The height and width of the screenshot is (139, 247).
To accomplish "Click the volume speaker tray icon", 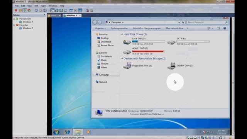I will (212, 132).
